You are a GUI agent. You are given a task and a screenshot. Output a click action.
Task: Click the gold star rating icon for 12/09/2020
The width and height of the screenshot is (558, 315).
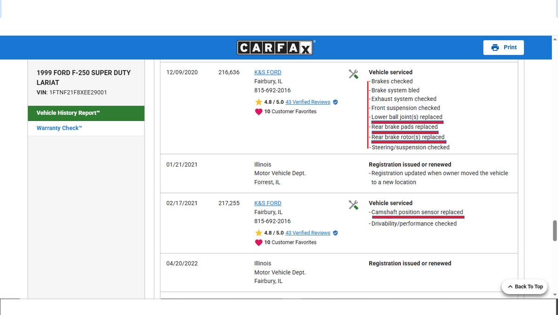point(259,102)
